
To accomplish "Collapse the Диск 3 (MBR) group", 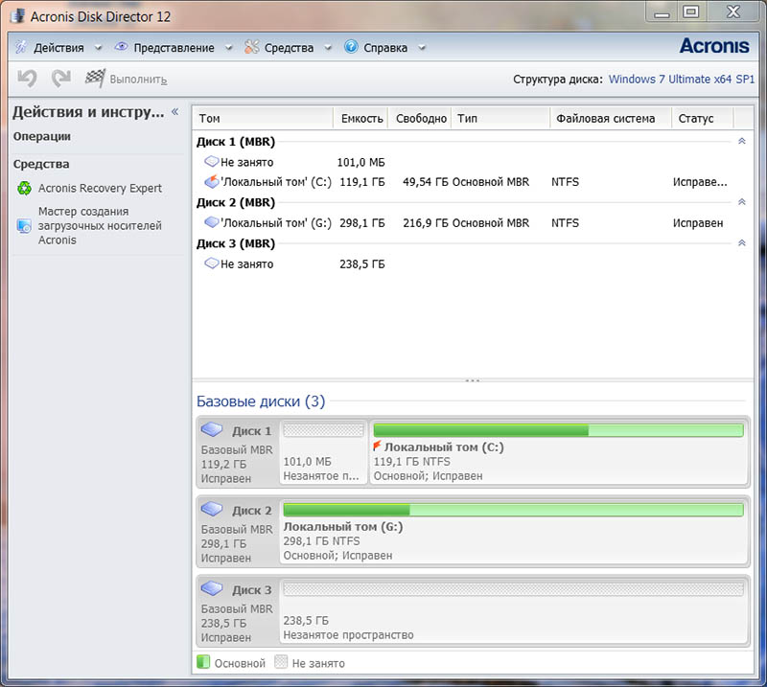I will [741, 242].
